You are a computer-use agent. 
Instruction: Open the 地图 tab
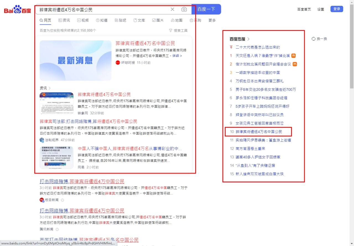tap(177, 20)
